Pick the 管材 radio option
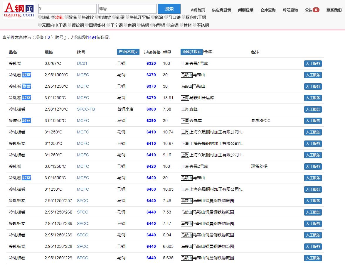345x266 pixels. (x=181, y=25)
